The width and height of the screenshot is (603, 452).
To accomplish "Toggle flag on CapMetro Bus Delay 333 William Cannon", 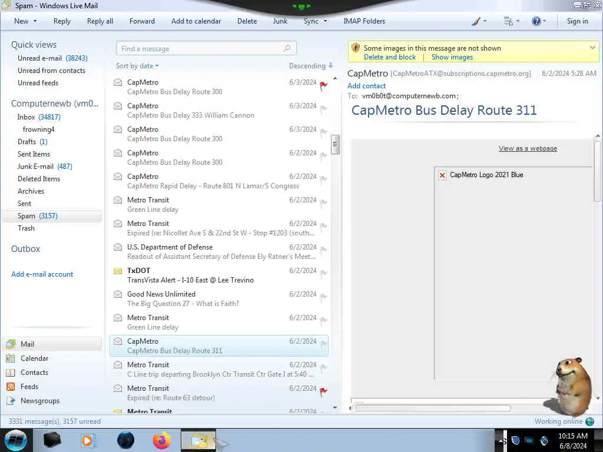I will (323, 109).
